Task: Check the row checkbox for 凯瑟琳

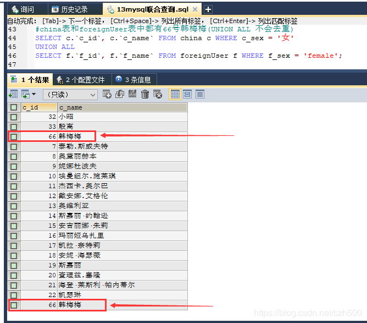Action: click(14, 295)
